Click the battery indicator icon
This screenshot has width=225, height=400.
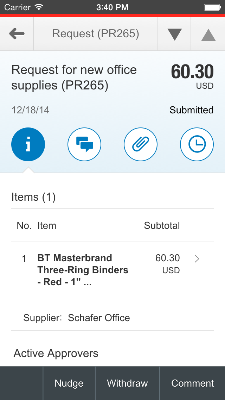click(212, 7)
